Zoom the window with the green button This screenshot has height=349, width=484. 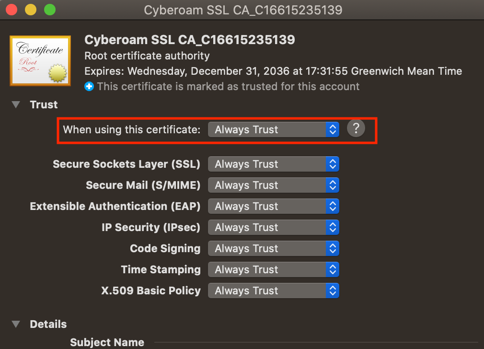tap(50, 10)
